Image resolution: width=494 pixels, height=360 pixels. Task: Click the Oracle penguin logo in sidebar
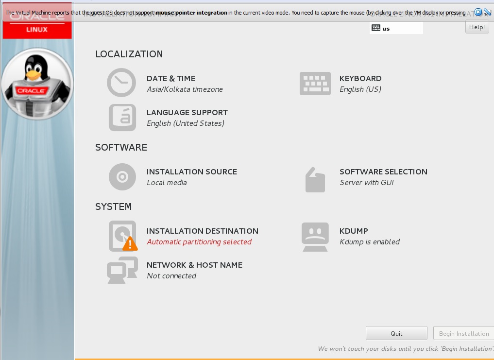[37, 84]
